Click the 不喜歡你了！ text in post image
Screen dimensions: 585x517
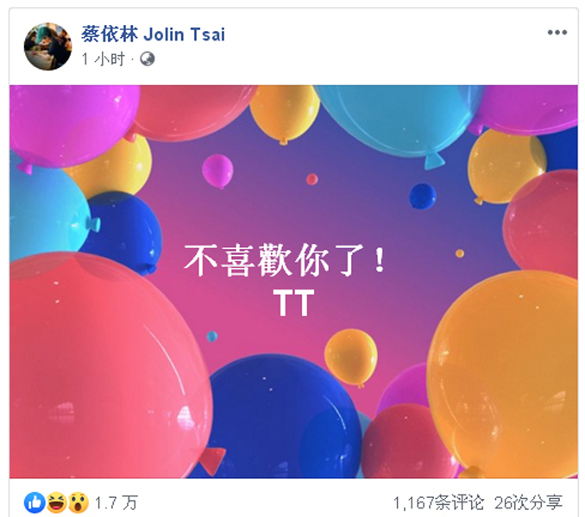tap(285, 260)
